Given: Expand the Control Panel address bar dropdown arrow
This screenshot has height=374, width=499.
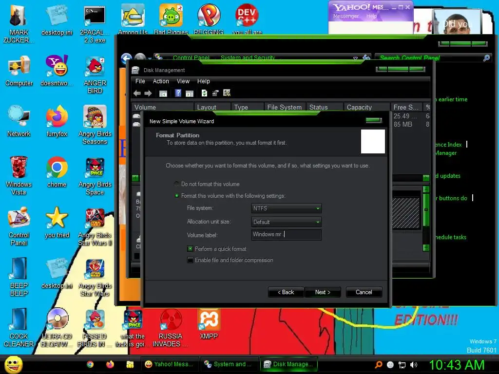Looking at the screenshot, I should click(355, 58).
